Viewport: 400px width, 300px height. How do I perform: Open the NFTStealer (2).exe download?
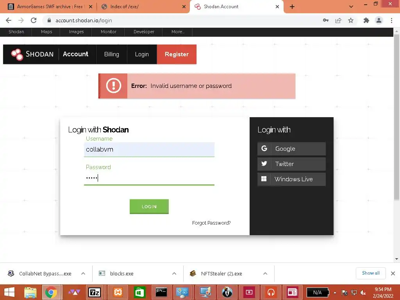(221, 273)
